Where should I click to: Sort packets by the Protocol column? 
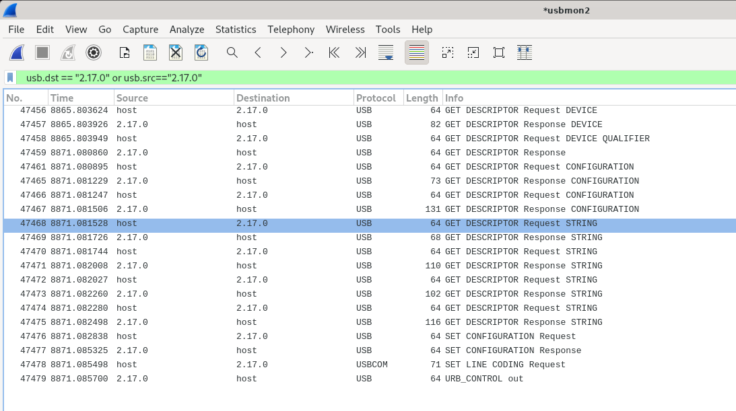pyautogui.click(x=379, y=98)
